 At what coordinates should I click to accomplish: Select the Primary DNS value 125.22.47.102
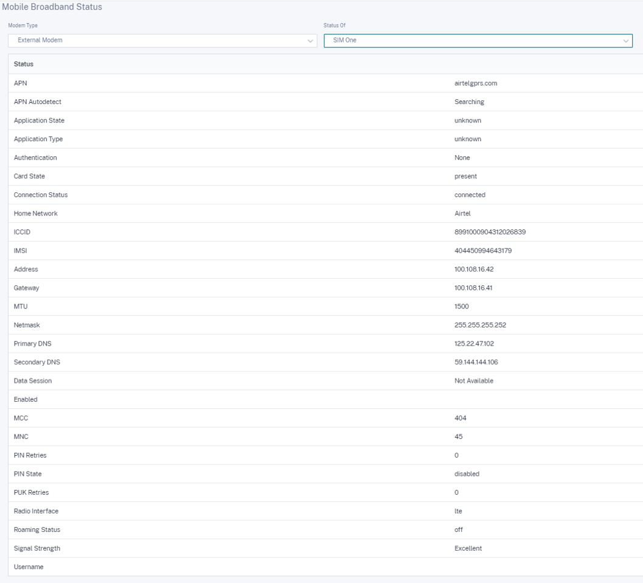coord(474,344)
